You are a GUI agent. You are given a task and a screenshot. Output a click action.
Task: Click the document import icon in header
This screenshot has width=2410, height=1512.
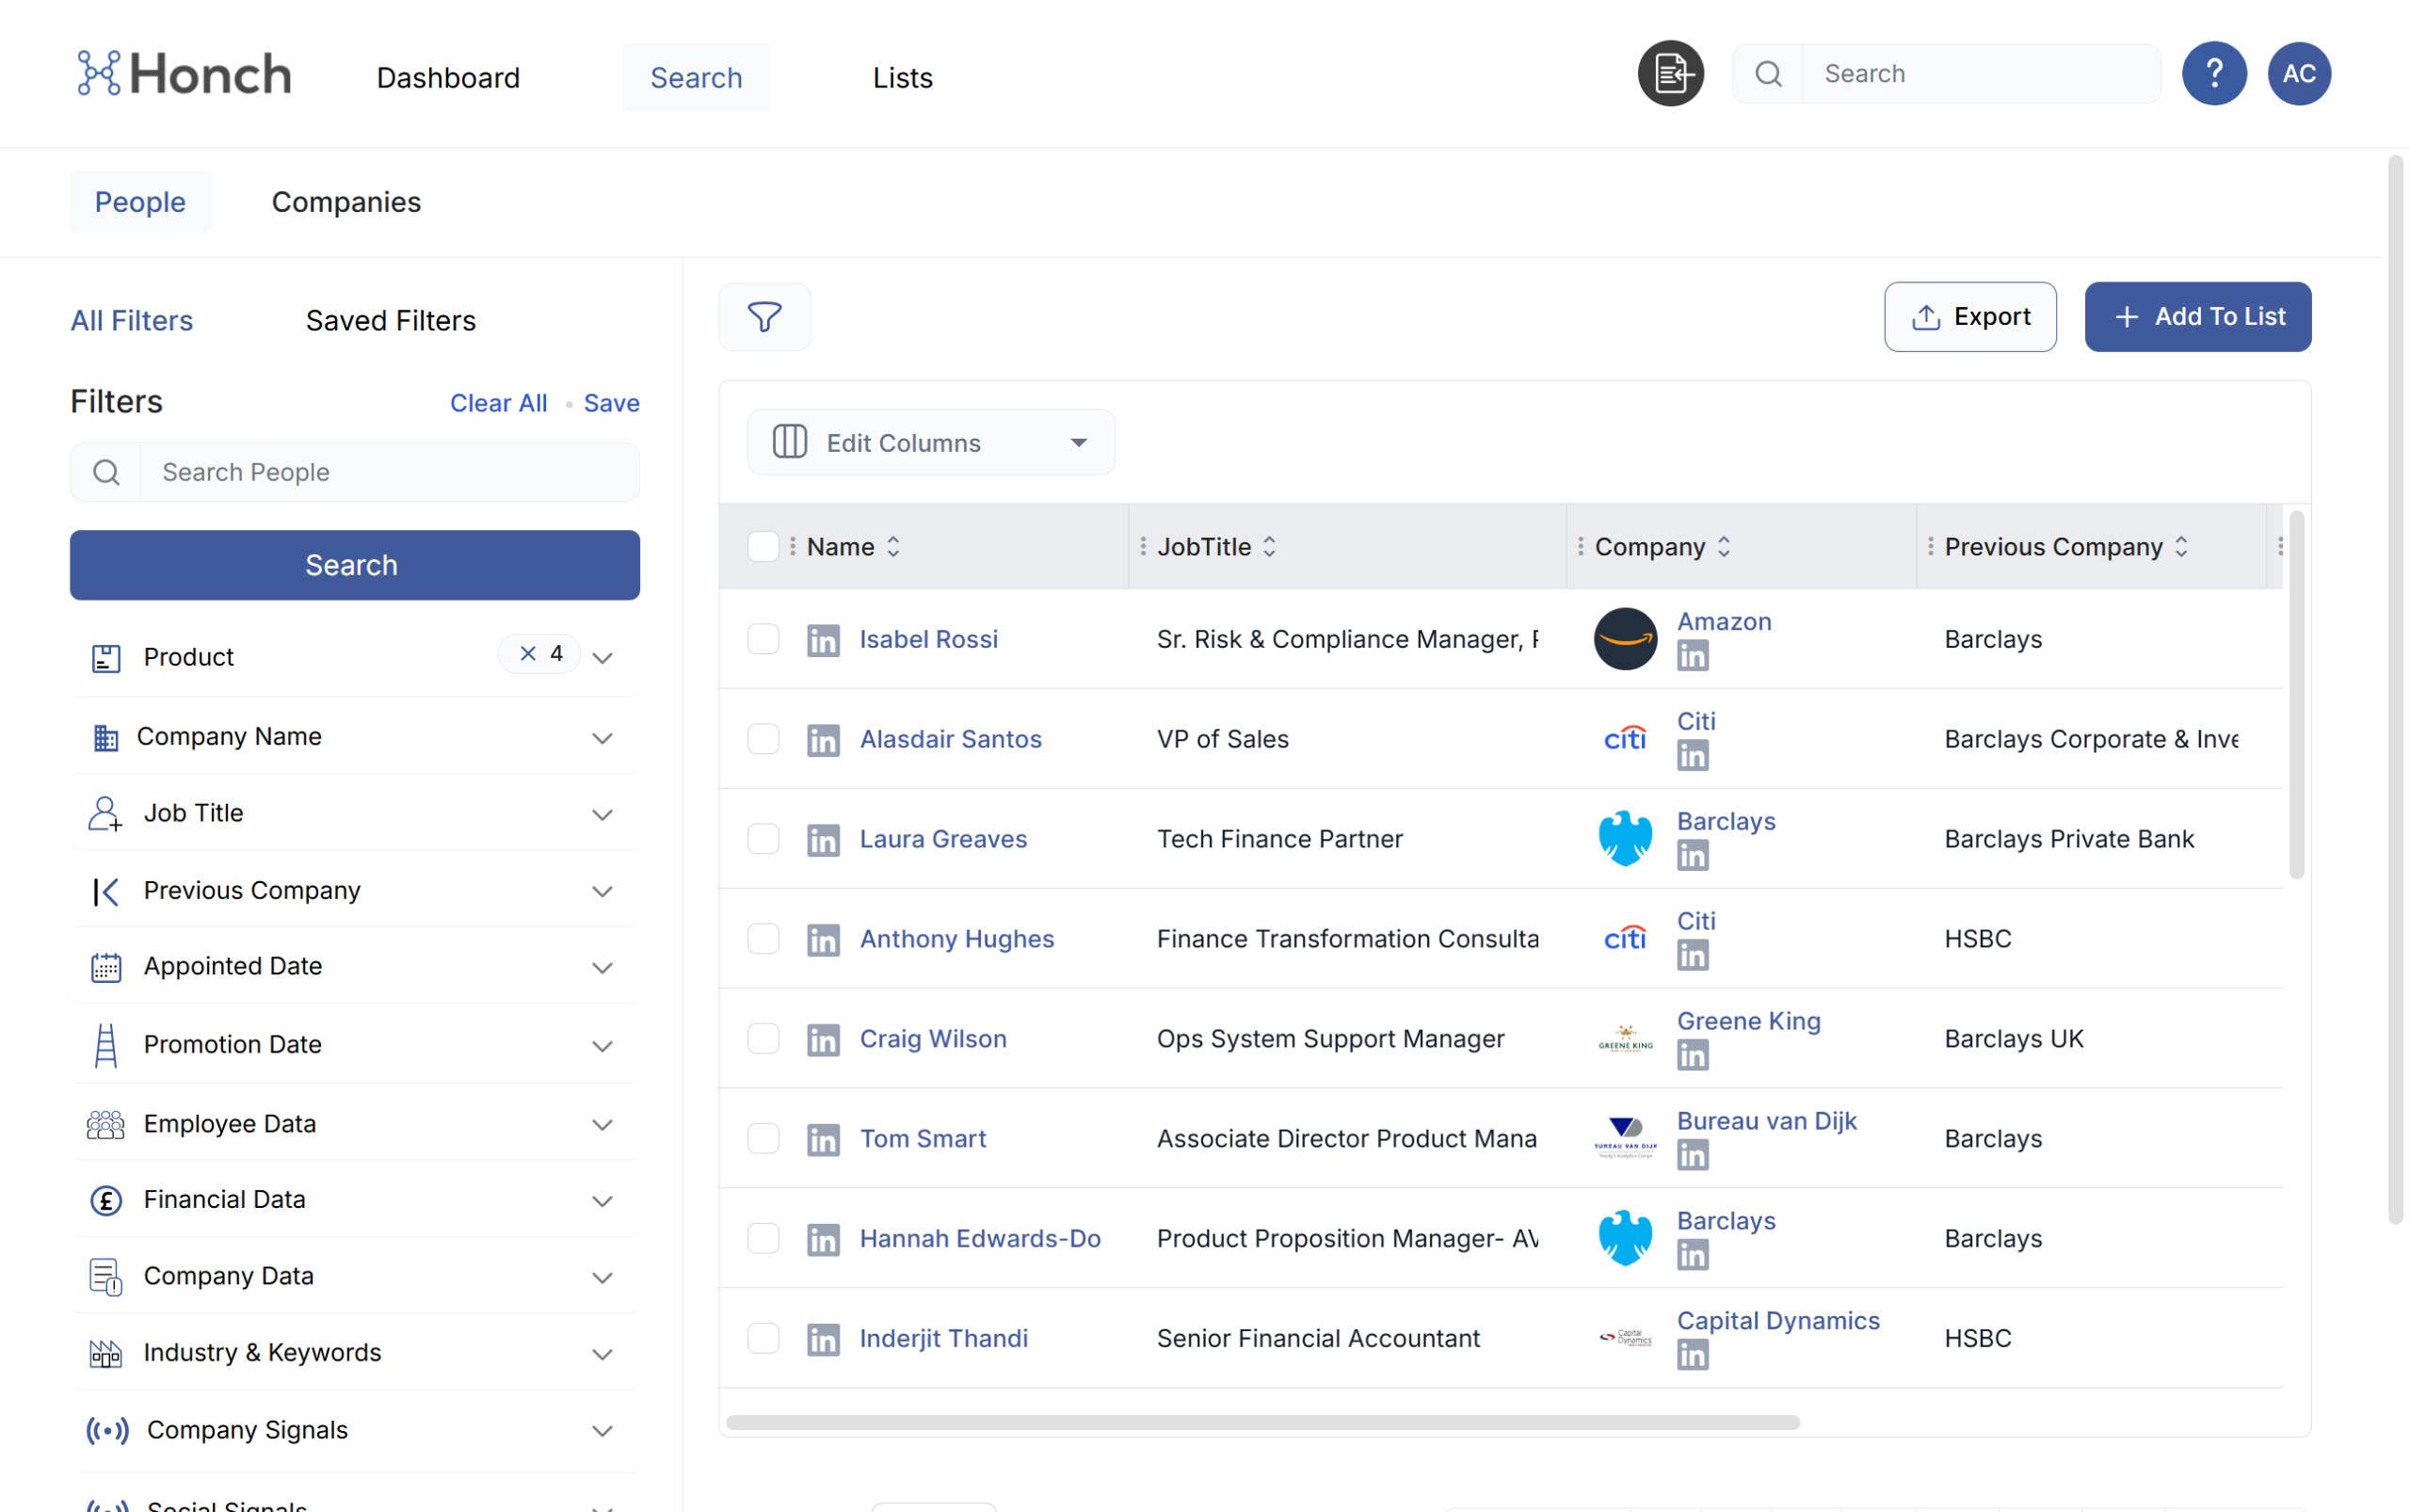(x=1670, y=73)
